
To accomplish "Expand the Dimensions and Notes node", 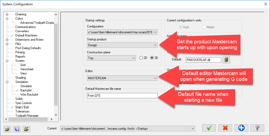I will [x=7, y=40].
